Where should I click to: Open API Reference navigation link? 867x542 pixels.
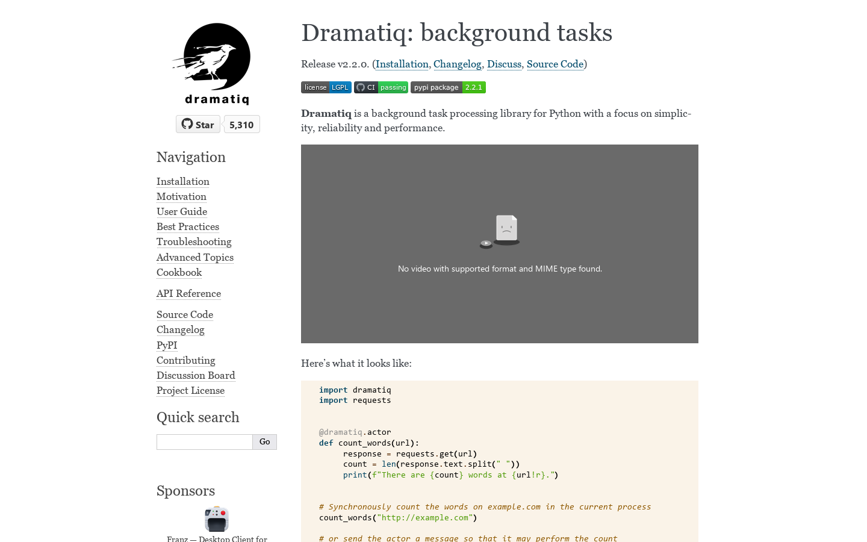pyautogui.click(x=188, y=293)
